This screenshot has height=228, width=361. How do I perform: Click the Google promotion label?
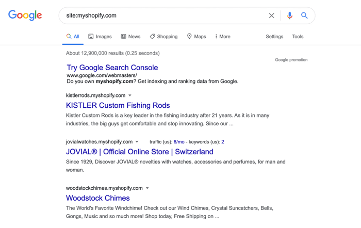pos(291,60)
